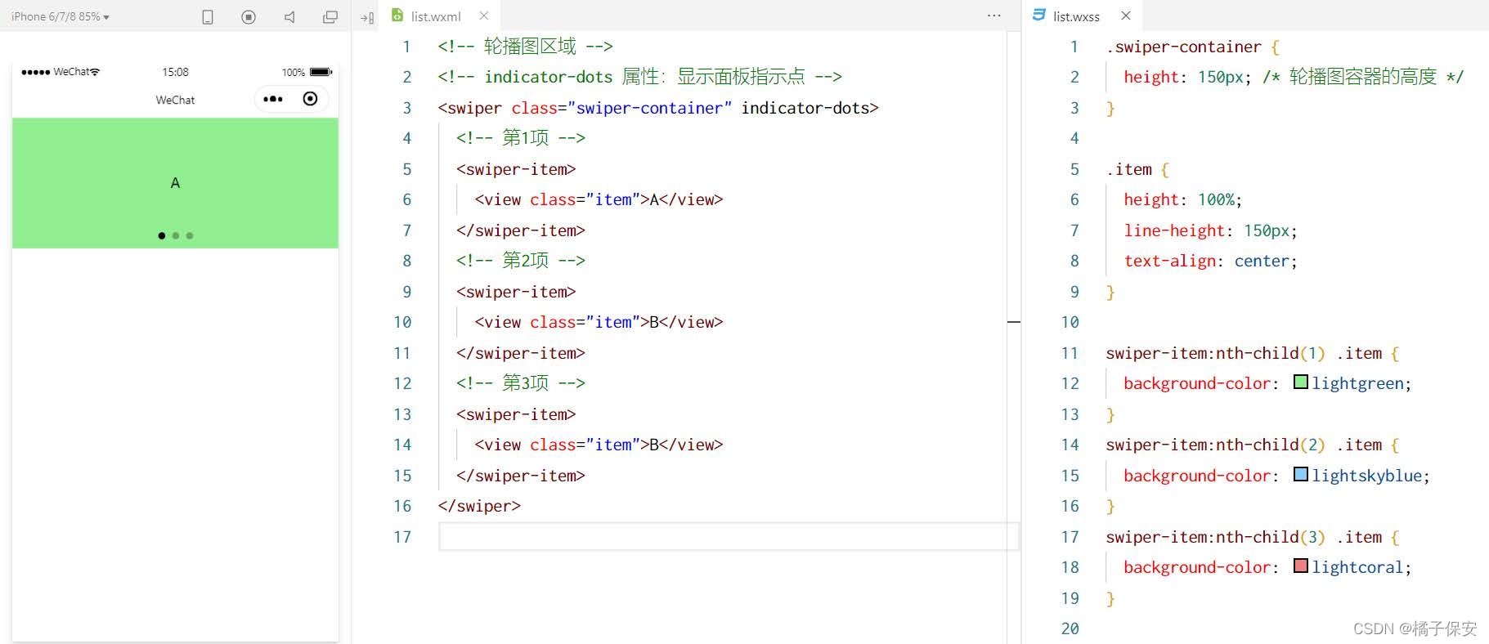This screenshot has height=644, width=1489.
Task: Click the list.wxml file type icon
Action: point(397,16)
